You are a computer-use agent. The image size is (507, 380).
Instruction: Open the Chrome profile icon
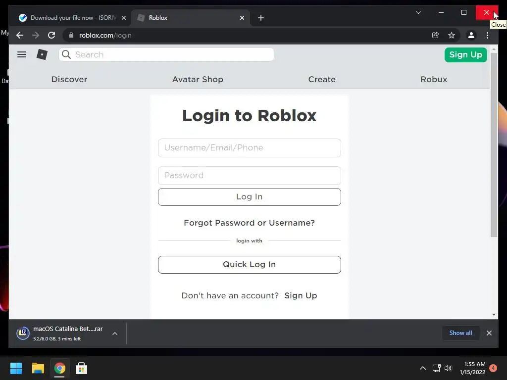tap(471, 35)
